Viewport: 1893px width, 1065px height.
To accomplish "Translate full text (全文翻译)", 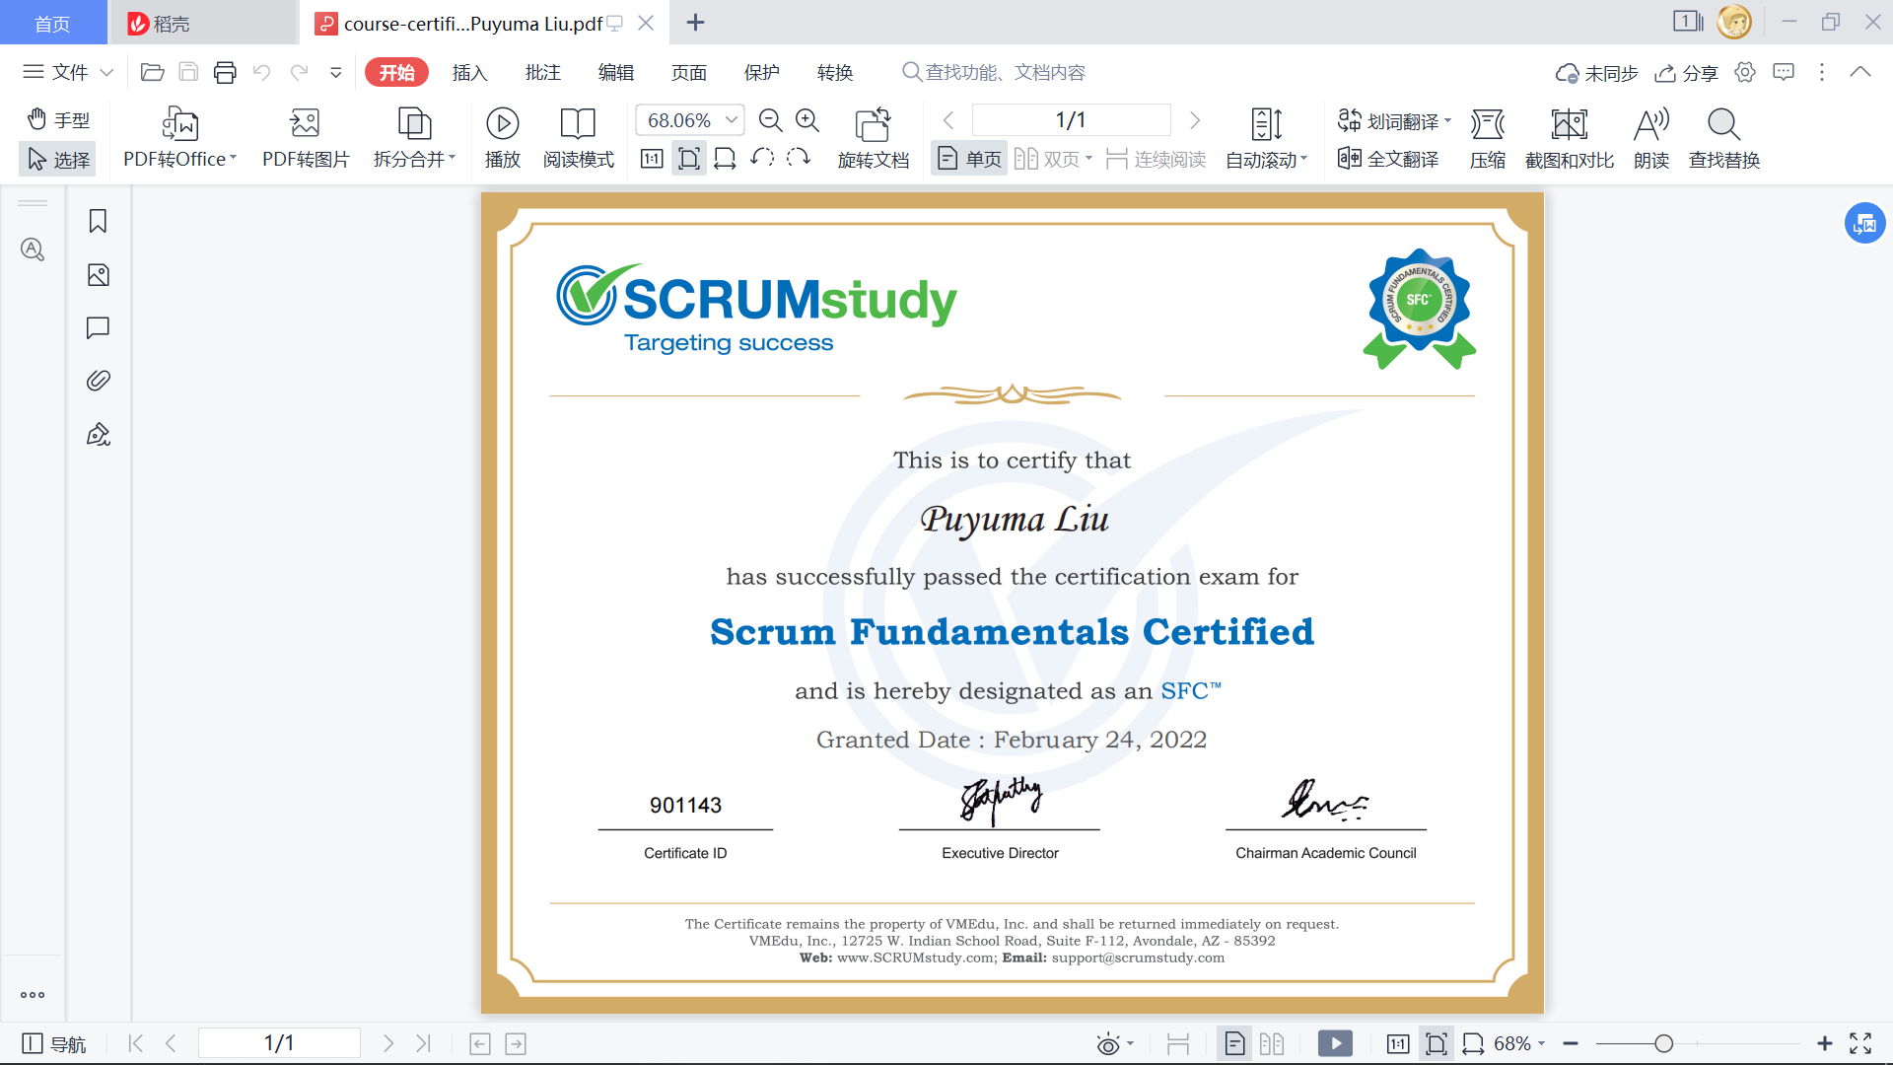I will 1388,159.
